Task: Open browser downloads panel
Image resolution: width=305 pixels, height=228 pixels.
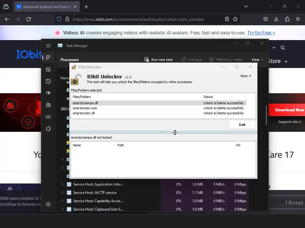Action: tap(276, 19)
